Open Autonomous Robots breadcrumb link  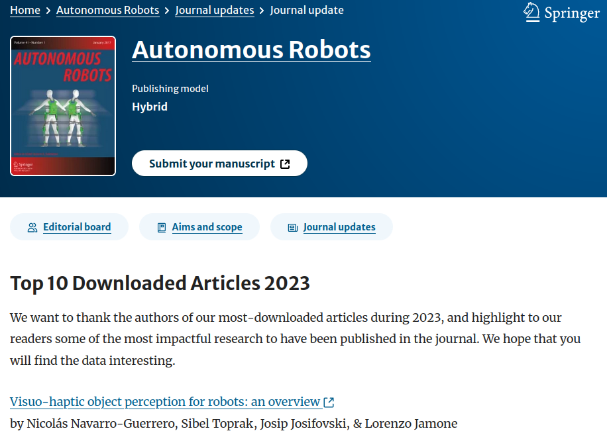(x=107, y=10)
